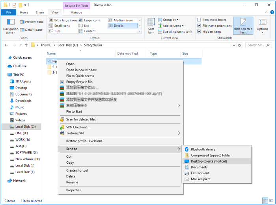Choose Compressed (zipped) folder option

point(211,155)
